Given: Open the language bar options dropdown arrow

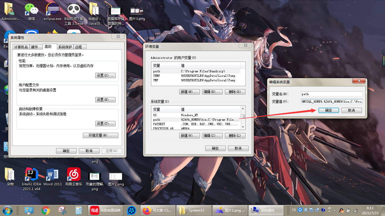Looking at the screenshot, I should [x=329, y=211].
